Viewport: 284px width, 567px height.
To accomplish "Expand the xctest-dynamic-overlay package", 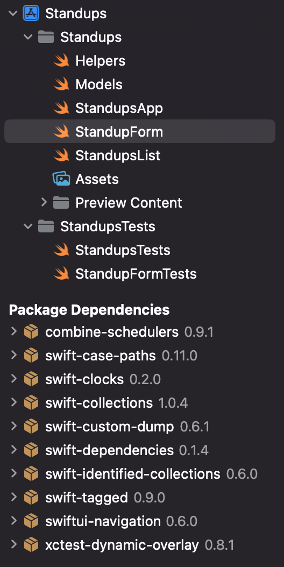I will pos(13,544).
